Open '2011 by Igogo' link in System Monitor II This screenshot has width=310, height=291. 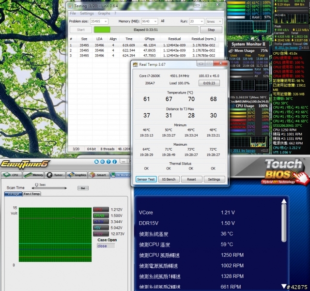coord(243,151)
